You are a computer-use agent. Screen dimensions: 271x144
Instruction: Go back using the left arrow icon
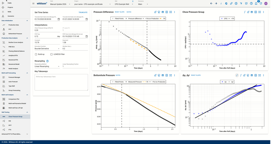pyautogui.click(x=211, y=4)
